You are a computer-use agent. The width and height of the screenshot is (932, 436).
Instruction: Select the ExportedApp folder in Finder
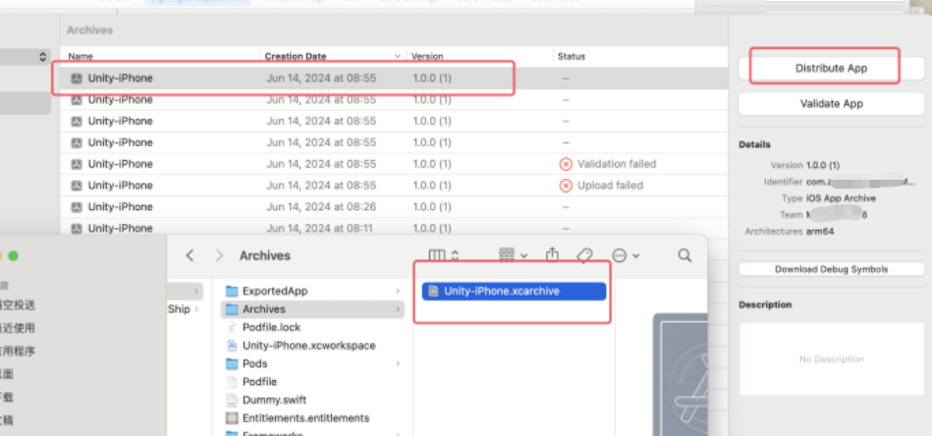pyautogui.click(x=313, y=291)
